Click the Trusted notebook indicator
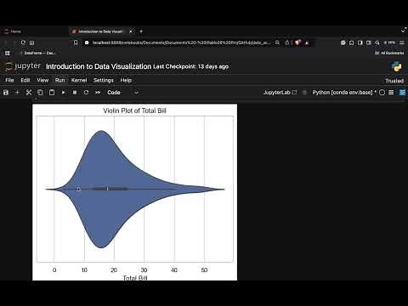This screenshot has height=306, width=408. click(394, 81)
